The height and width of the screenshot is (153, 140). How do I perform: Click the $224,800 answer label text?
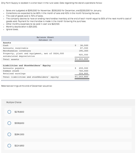tap(19, 146)
